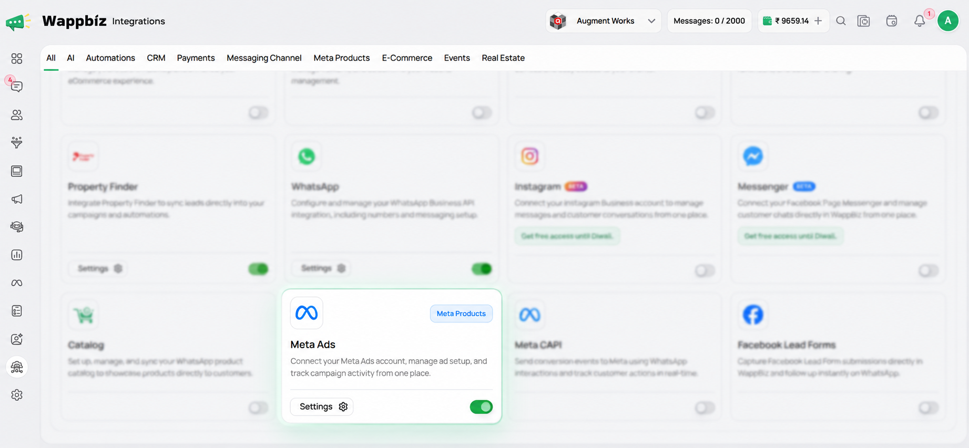969x448 pixels.
Task: Open the dashboard grid icon in sidebar
Action: point(17,58)
